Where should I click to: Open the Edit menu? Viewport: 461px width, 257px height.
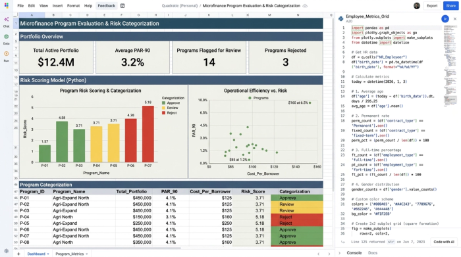(32, 5)
